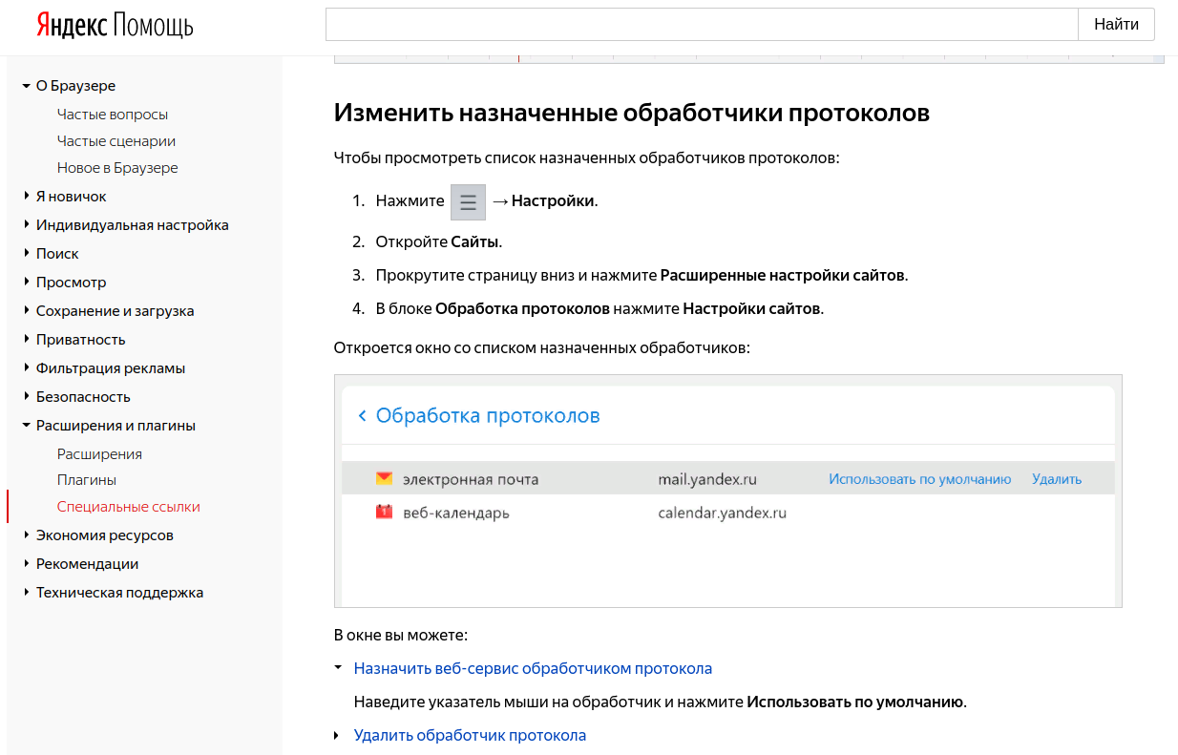Image resolution: width=1178 pixels, height=755 pixels.
Task: Click the search input field
Action: pyautogui.click(x=702, y=25)
